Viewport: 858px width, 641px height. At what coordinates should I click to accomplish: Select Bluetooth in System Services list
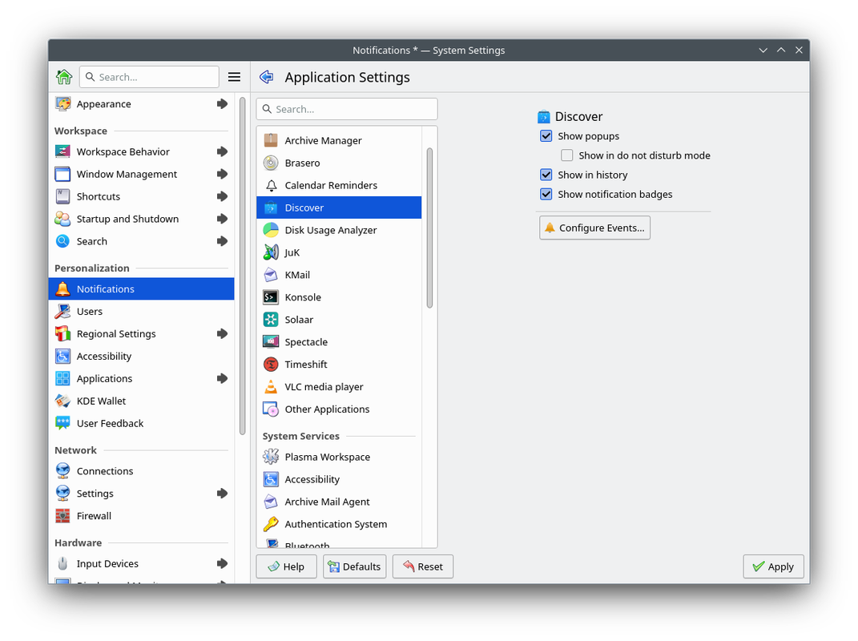click(339, 543)
